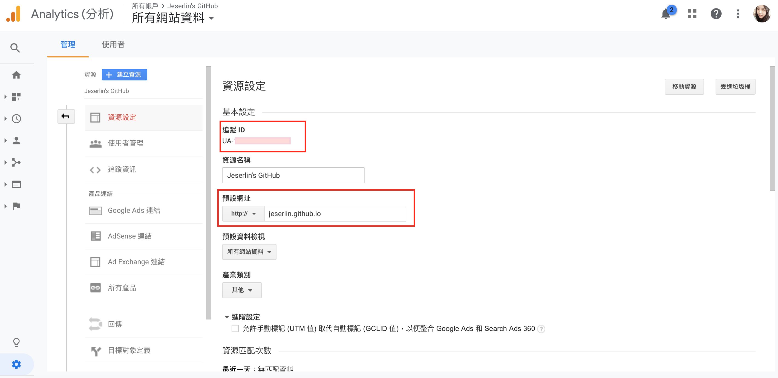The height and width of the screenshot is (378, 778).
Task: Click the back arrow button
Action: 66,117
